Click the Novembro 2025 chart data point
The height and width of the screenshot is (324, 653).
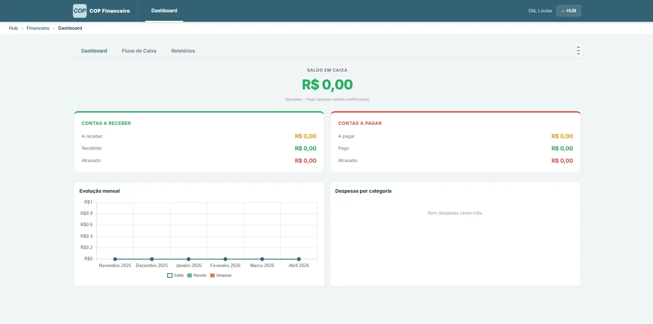coord(115,259)
